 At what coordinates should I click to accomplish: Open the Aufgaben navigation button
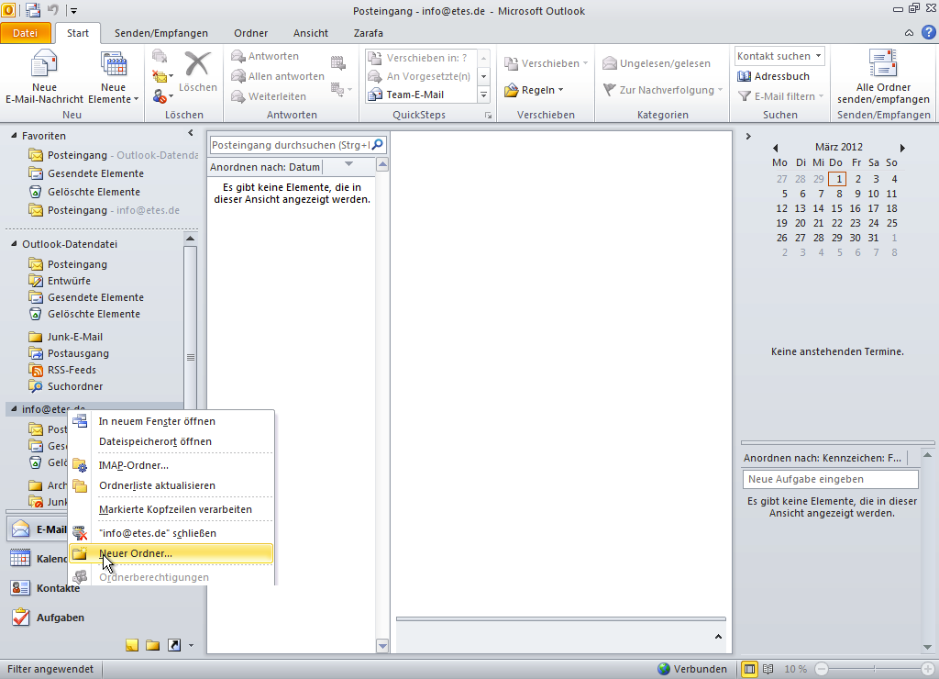(48, 618)
